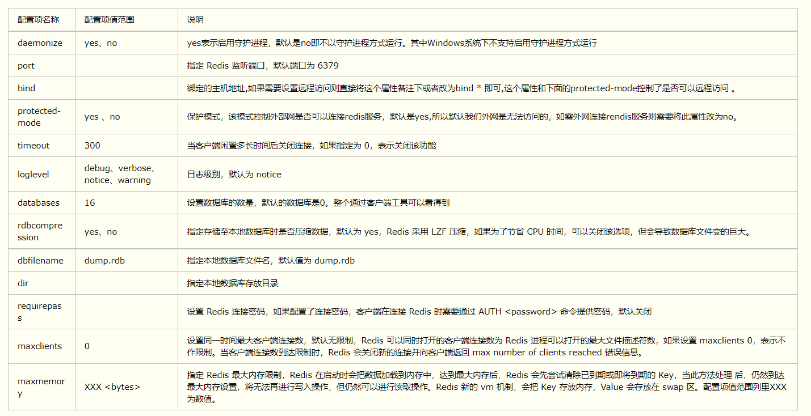This screenshot has width=811, height=416.
Task: Click the description 日志级别，默认为 notice
Action: pyautogui.click(x=234, y=174)
